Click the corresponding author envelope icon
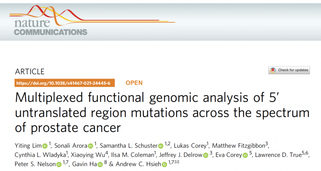 [x=177, y=162]
